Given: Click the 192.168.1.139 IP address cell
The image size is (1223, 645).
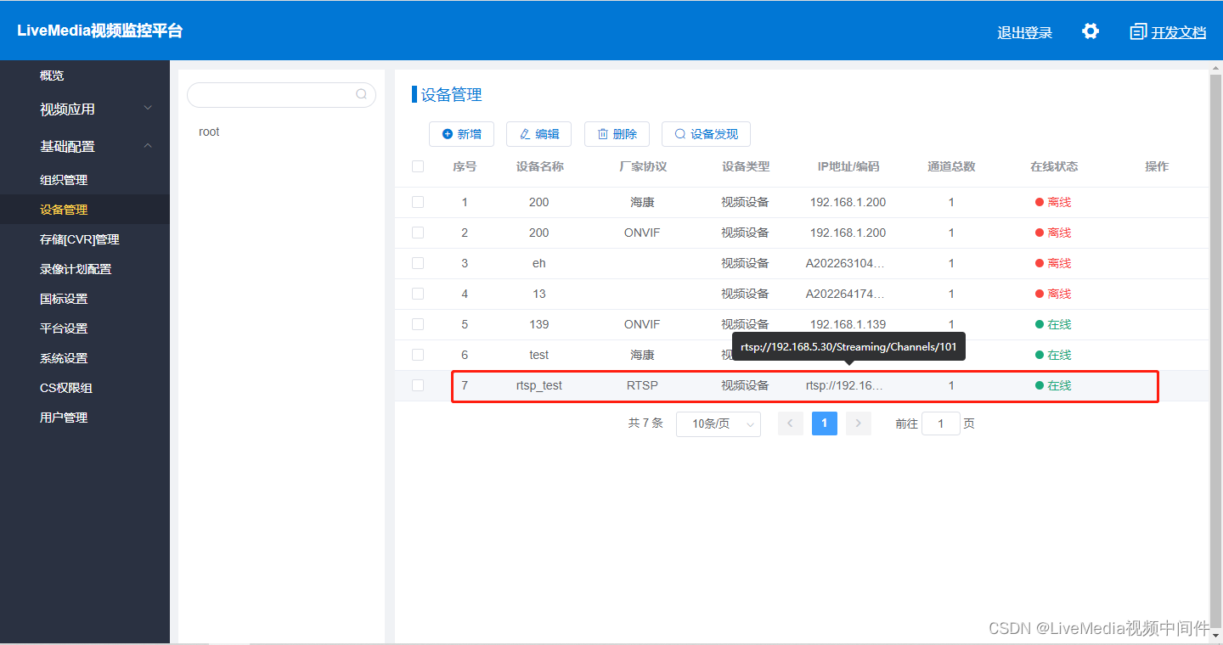Looking at the screenshot, I should [x=848, y=324].
